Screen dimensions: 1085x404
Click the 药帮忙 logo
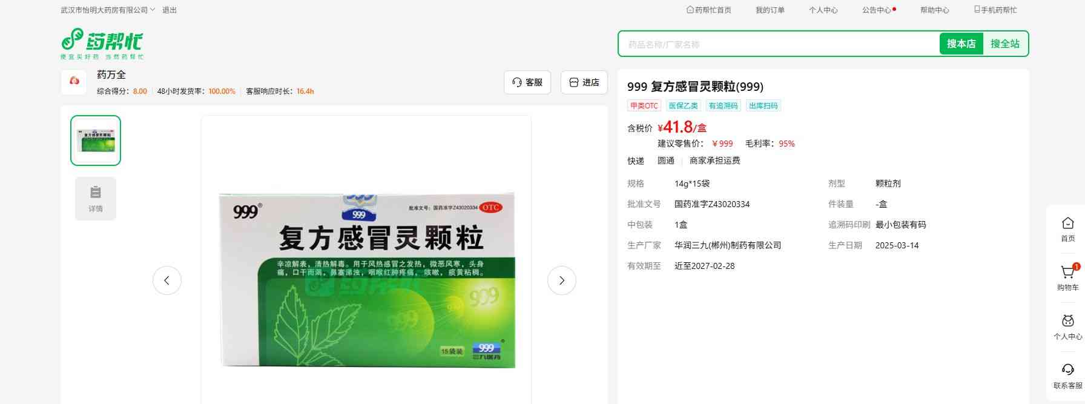(102, 43)
